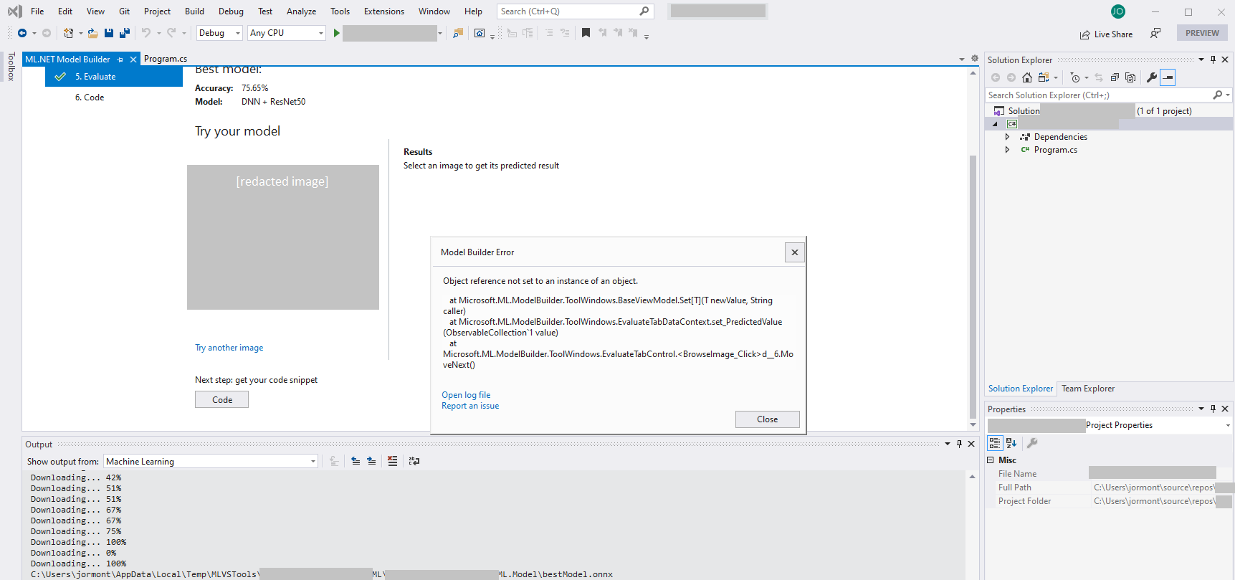This screenshot has height=580, width=1235.
Task: Click the Code button for next step
Action: click(x=221, y=399)
